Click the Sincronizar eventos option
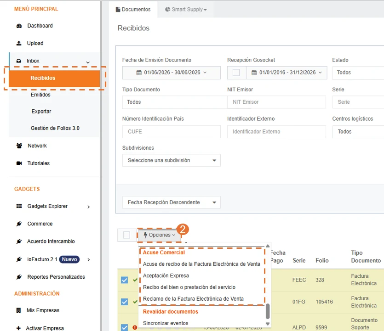The image size is (384, 331). pos(166,323)
